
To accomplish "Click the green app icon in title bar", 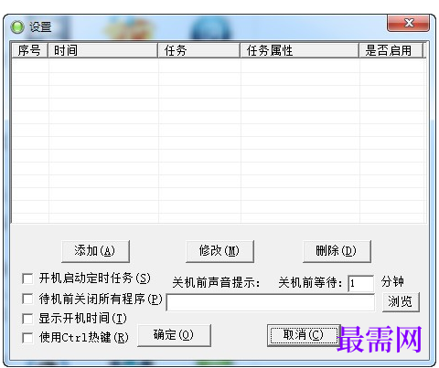I will click(17, 27).
